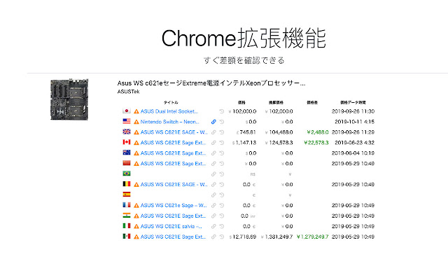The width and height of the screenshot is (448, 280).
Task: Click the United Kingdom flag icon
Action: [x=127, y=132]
